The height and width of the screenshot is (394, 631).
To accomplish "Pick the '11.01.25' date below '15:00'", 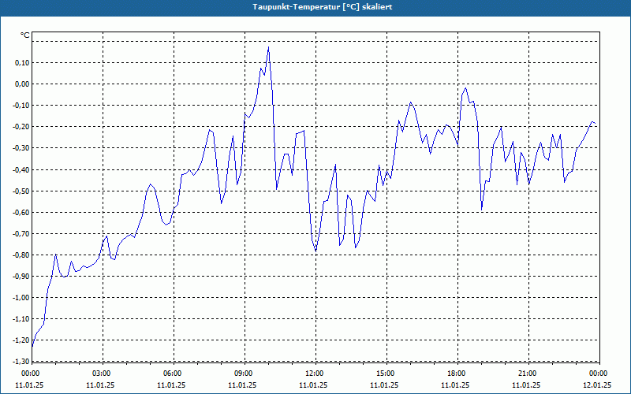I will (x=384, y=385).
